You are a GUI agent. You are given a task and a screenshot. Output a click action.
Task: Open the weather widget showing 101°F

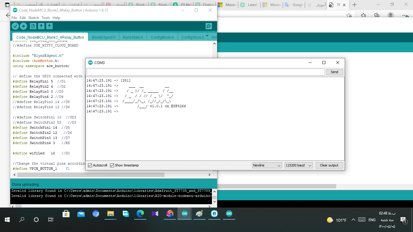coord(337,220)
